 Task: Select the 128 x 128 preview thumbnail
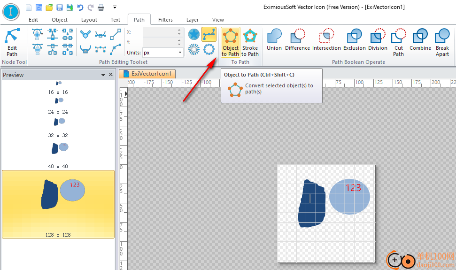click(58, 204)
